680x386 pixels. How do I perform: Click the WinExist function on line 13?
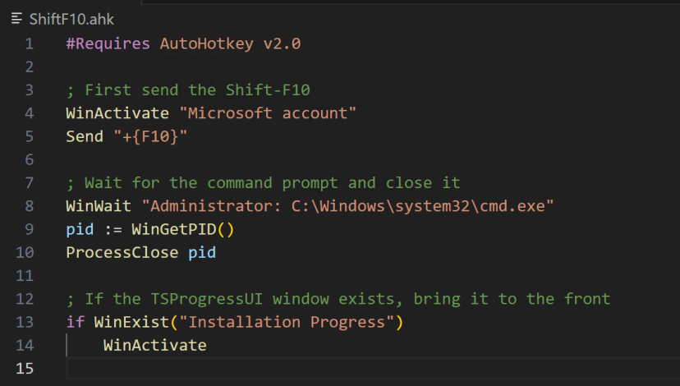pyautogui.click(x=127, y=322)
